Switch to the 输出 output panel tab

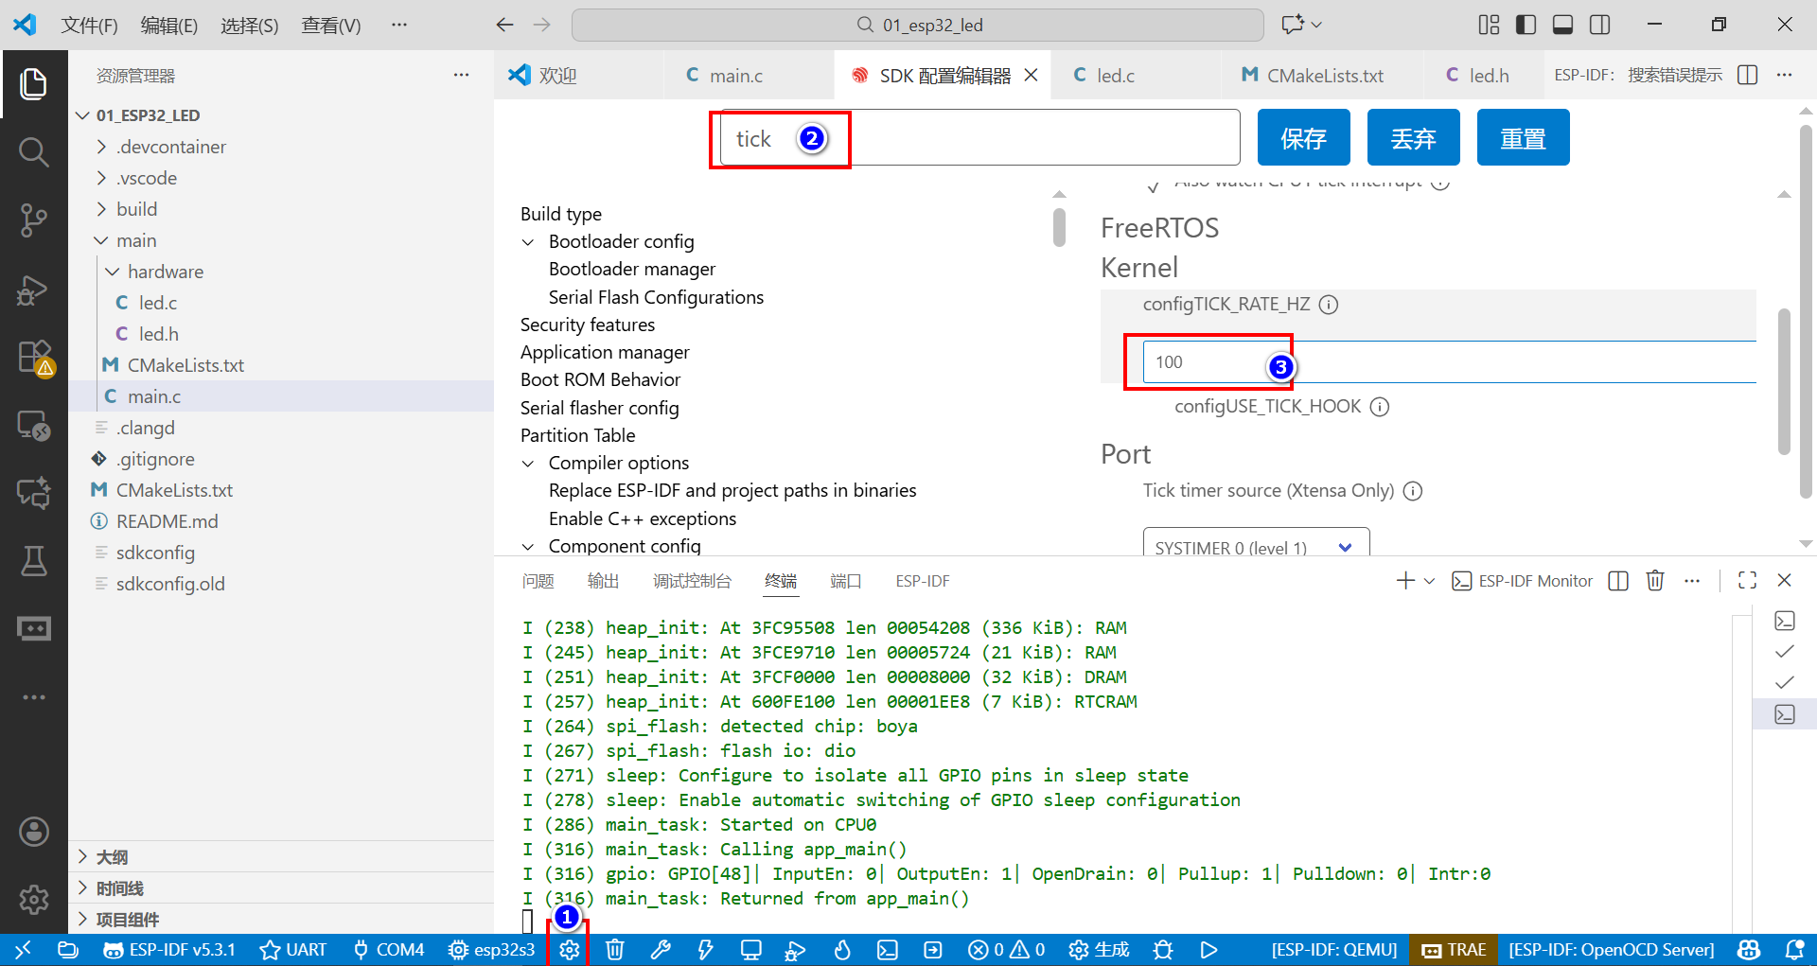pos(603,581)
